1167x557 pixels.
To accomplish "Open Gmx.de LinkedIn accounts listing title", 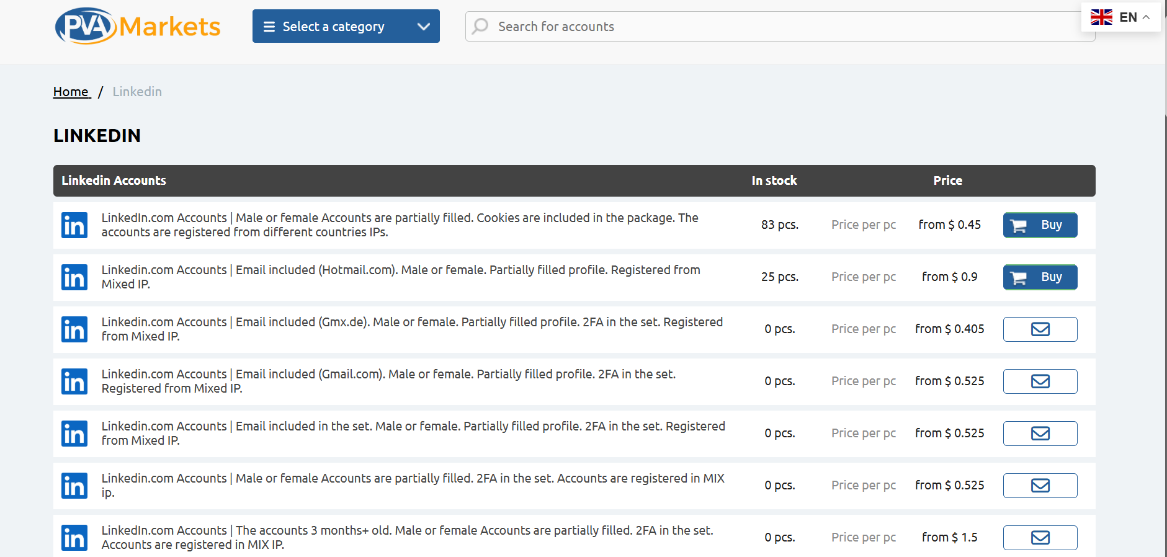I will coord(412,329).
